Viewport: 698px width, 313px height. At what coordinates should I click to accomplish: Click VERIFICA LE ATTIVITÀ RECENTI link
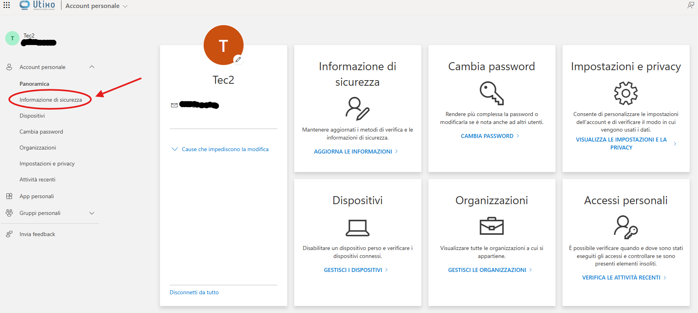point(621,278)
